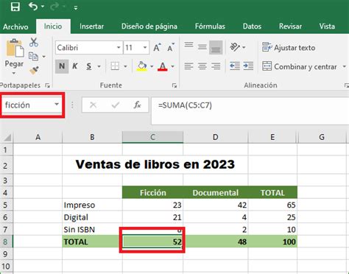
Task: Open Insert Function fx dialog
Action: click(137, 105)
